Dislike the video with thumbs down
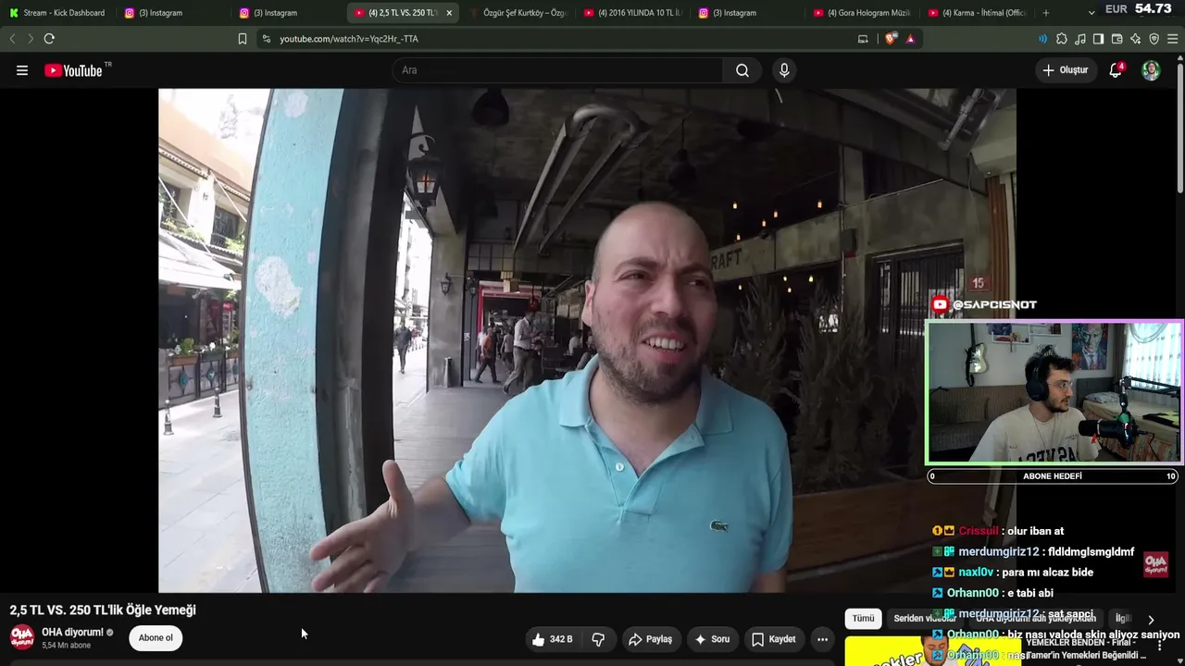This screenshot has height=666, width=1185. 598,639
